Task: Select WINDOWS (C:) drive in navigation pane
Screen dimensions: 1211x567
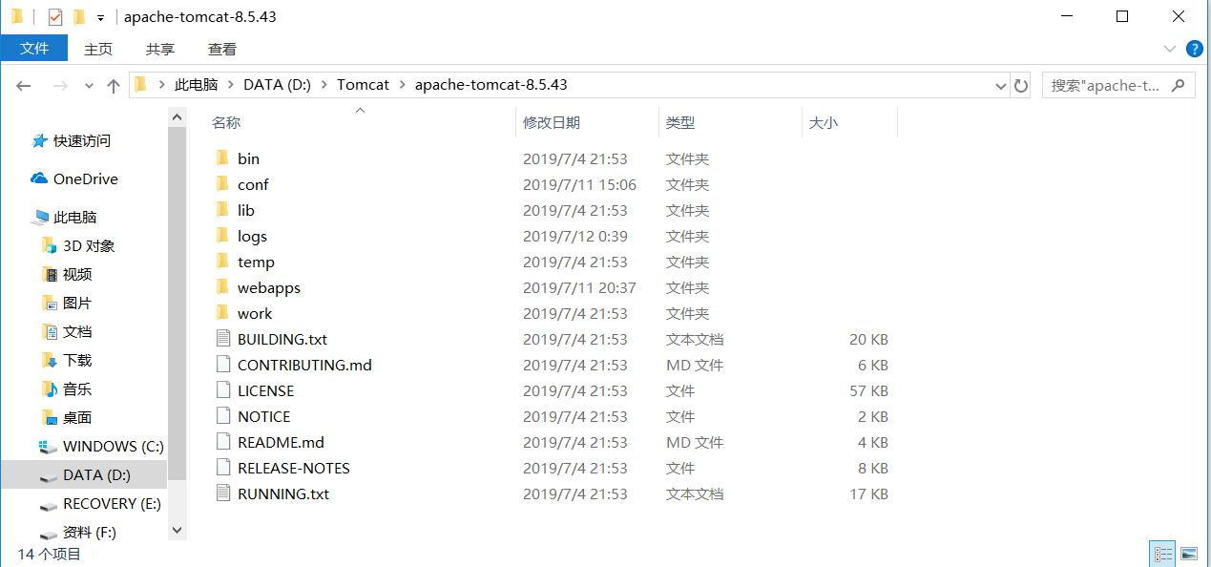Action: tap(114, 447)
